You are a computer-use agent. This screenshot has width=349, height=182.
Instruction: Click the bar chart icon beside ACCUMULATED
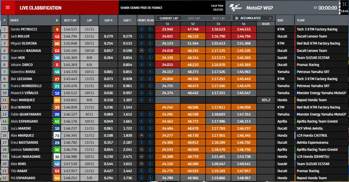237,18
